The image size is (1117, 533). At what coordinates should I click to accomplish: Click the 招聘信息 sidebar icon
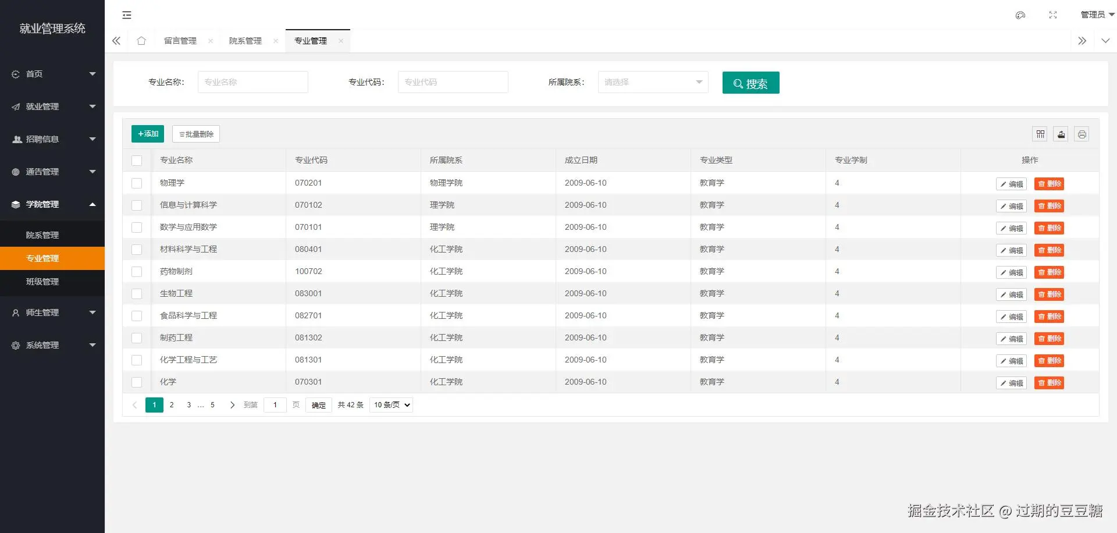[17, 139]
